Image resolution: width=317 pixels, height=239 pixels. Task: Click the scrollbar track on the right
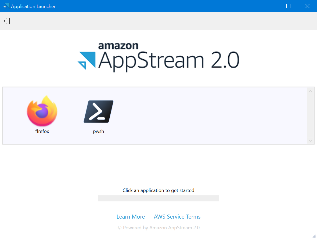pyautogui.click(x=310, y=115)
